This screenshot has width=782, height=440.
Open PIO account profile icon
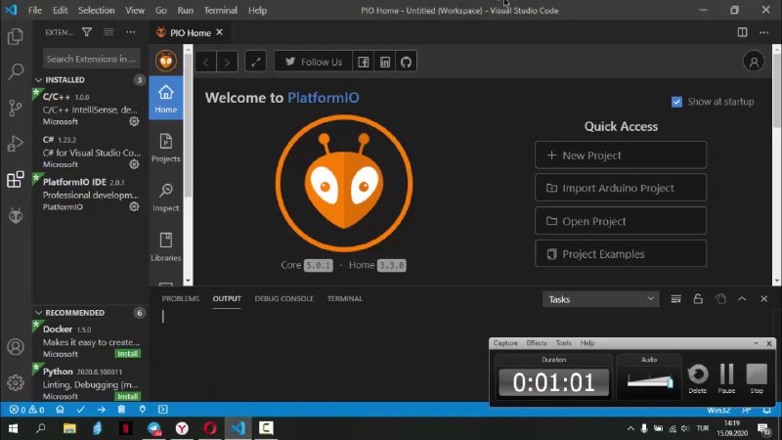[x=754, y=62]
